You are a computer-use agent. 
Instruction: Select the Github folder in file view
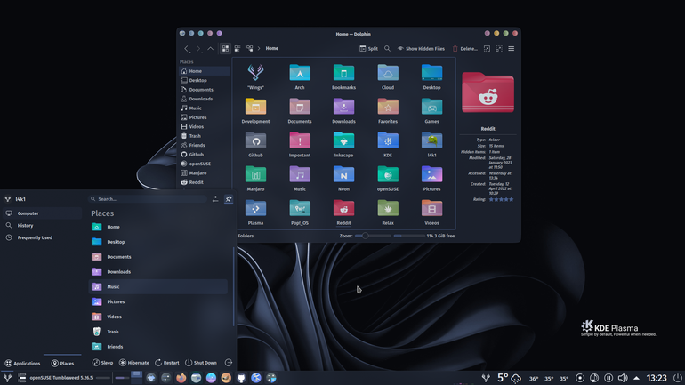click(x=255, y=144)
